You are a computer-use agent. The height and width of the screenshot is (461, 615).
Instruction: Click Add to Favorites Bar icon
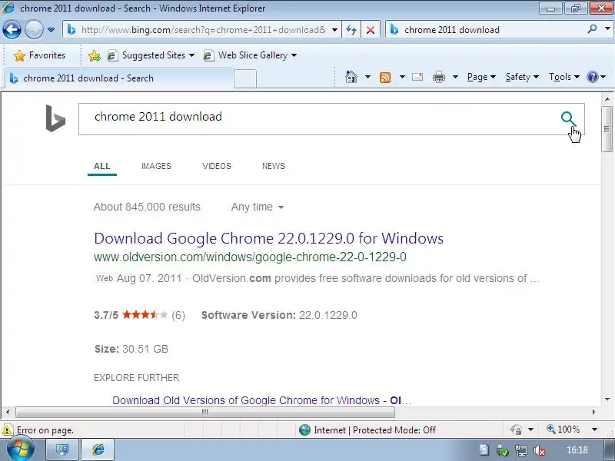pyautogui.click(x=94, y=55)
